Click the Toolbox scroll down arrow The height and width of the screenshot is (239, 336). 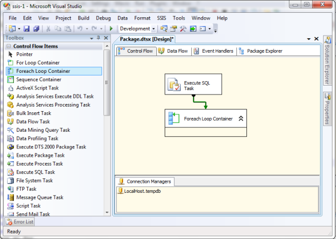click(107, 212)
